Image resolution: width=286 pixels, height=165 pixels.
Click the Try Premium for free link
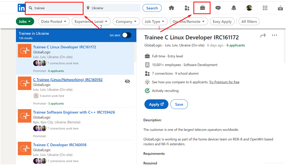click(224, 82)
